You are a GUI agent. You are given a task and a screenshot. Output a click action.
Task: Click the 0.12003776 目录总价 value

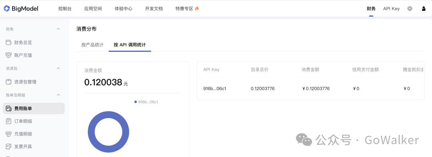click(x=262, y=89)
